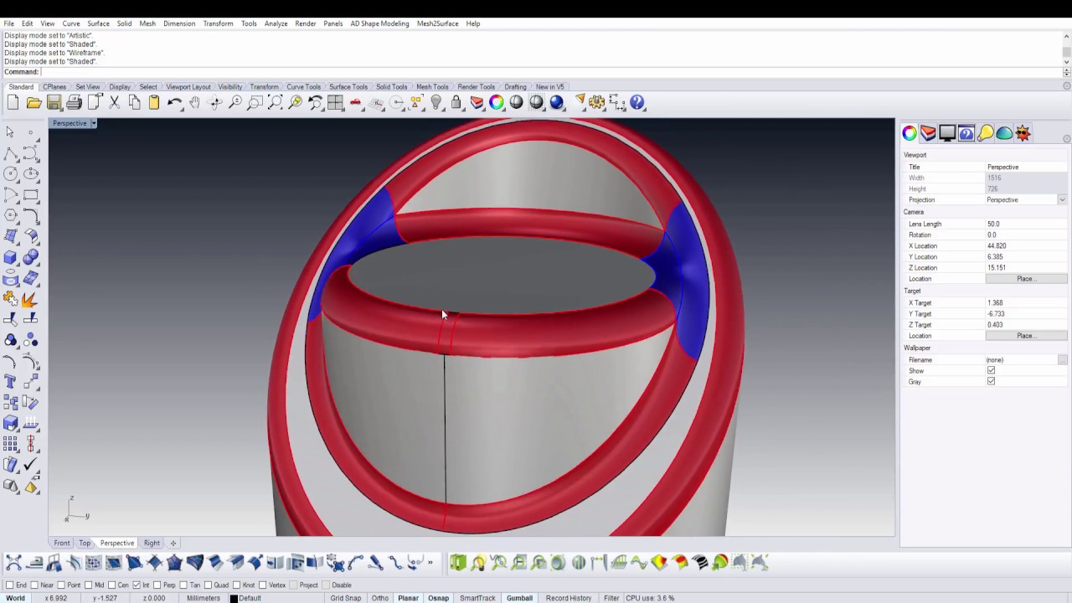The height and width of the screenshot is (603, 1072).
Task: Open the Options gear icon
Action: point(597,102)
